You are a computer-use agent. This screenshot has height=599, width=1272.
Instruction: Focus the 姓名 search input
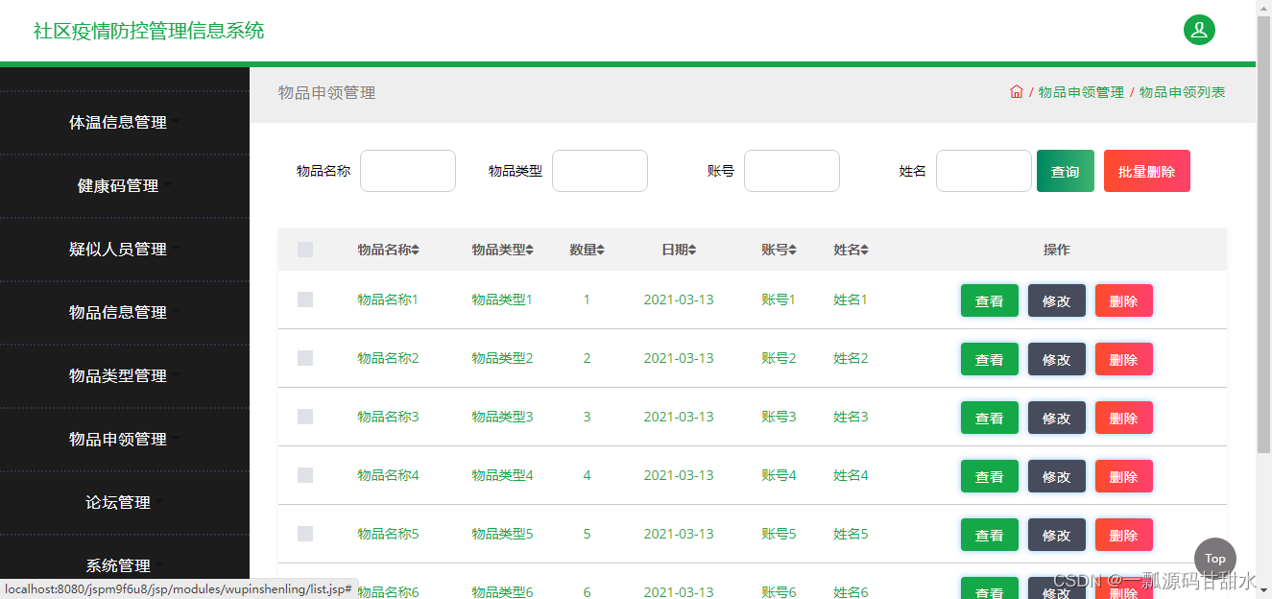(x=984, y=171)
